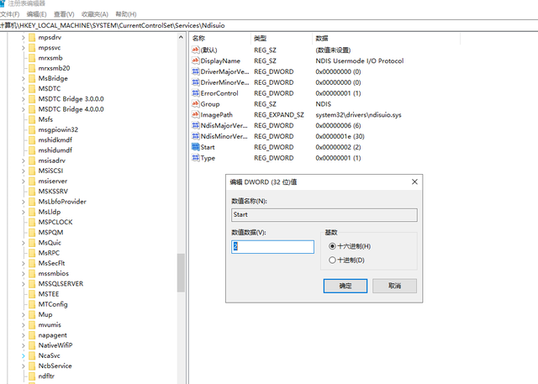Click the Type DWORD value icon
Image resolution: width=538 pixels, height=384 pixels.
195,158
